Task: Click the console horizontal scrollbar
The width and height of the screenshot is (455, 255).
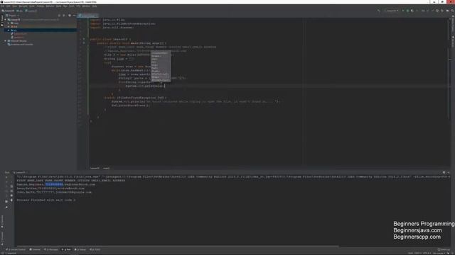Action: click(x=177, y=246)
